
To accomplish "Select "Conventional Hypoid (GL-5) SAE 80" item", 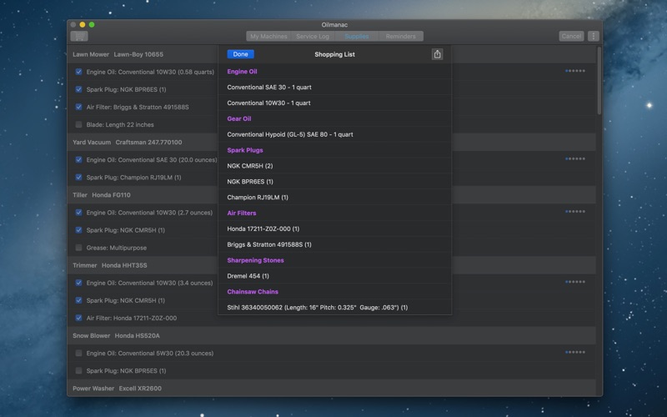I will point(334,134).
